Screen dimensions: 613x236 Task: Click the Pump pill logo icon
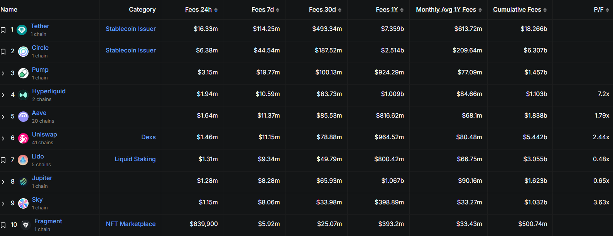23,73
